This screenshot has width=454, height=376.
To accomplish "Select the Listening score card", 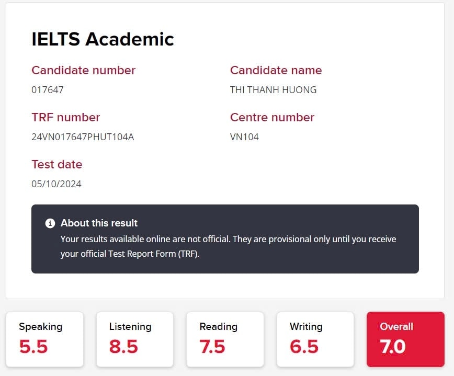I will (x=135, y=339).
